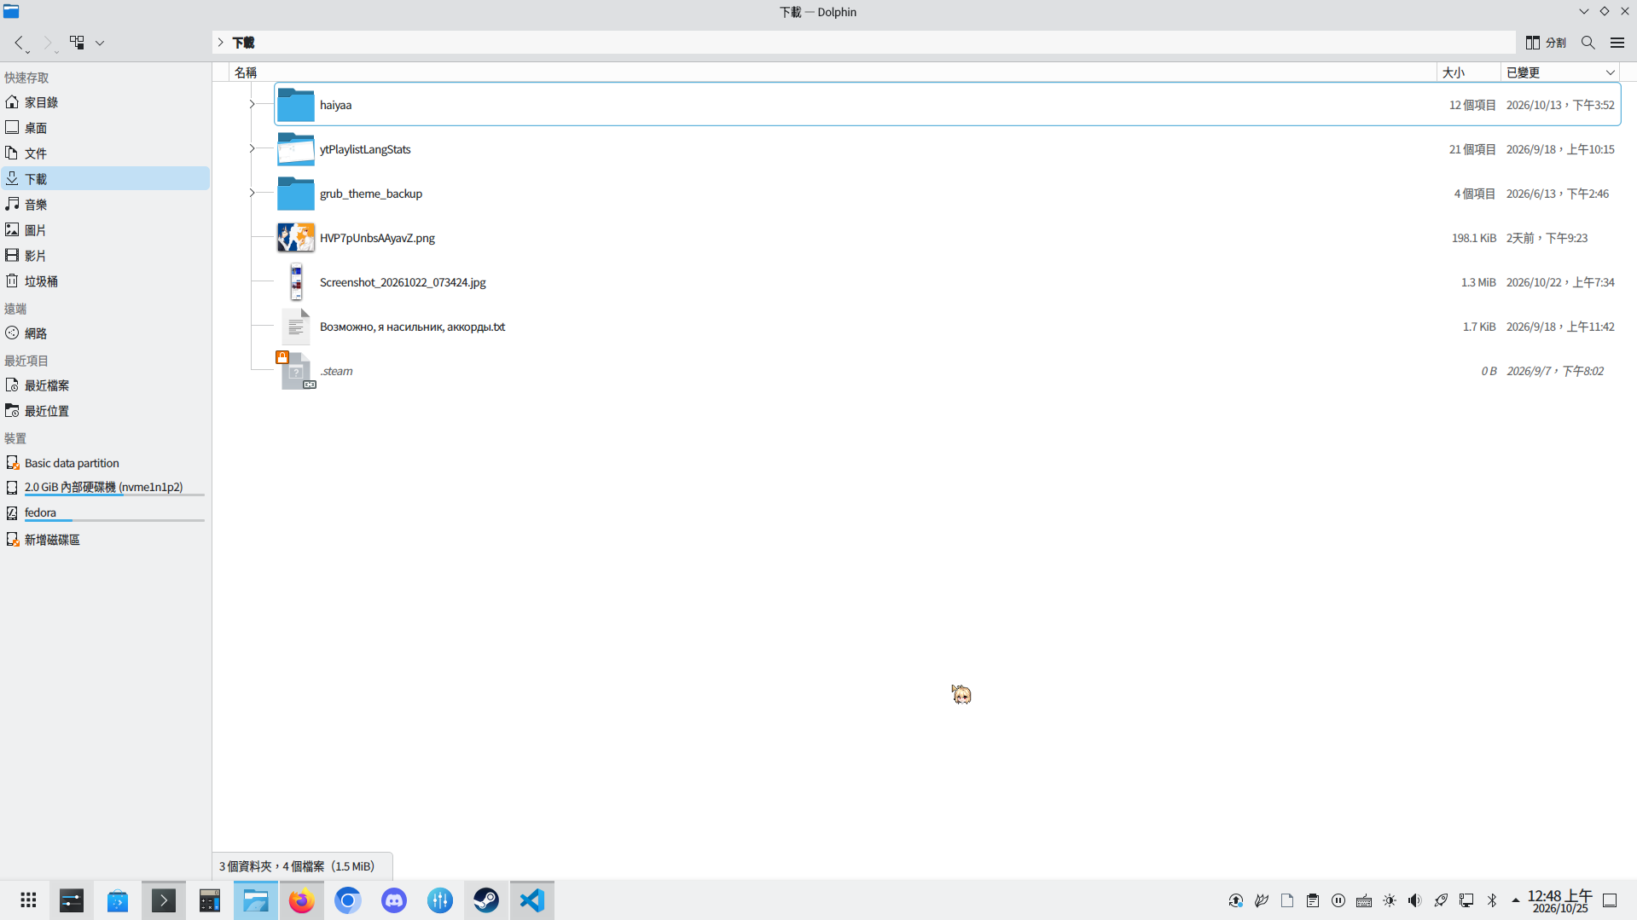
Task: Open Trash in sidebar
Action: pos(105,281)
